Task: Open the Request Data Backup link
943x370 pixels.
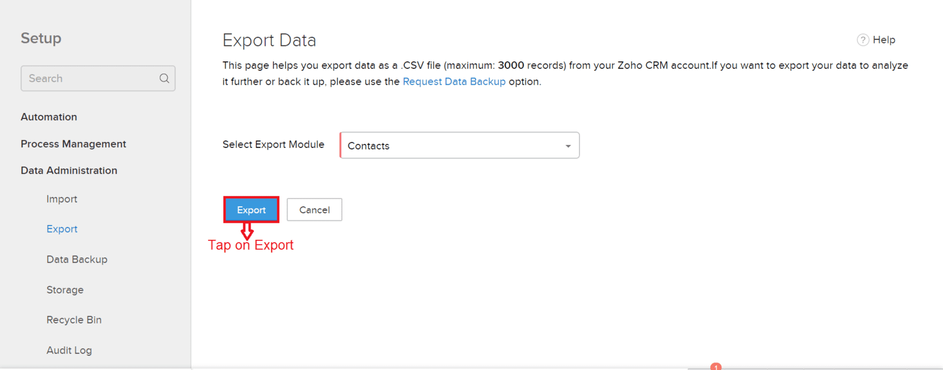Action: [x=454, y=81]
